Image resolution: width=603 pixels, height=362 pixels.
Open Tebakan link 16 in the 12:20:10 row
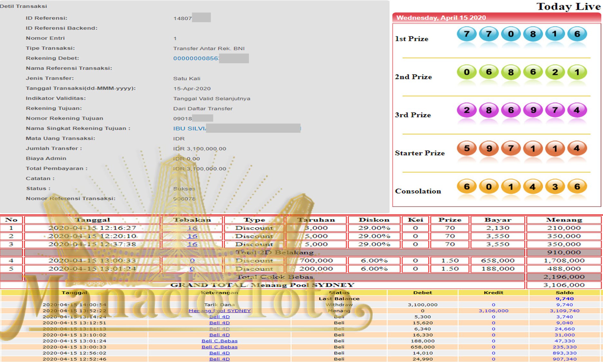tap(192, 236)
